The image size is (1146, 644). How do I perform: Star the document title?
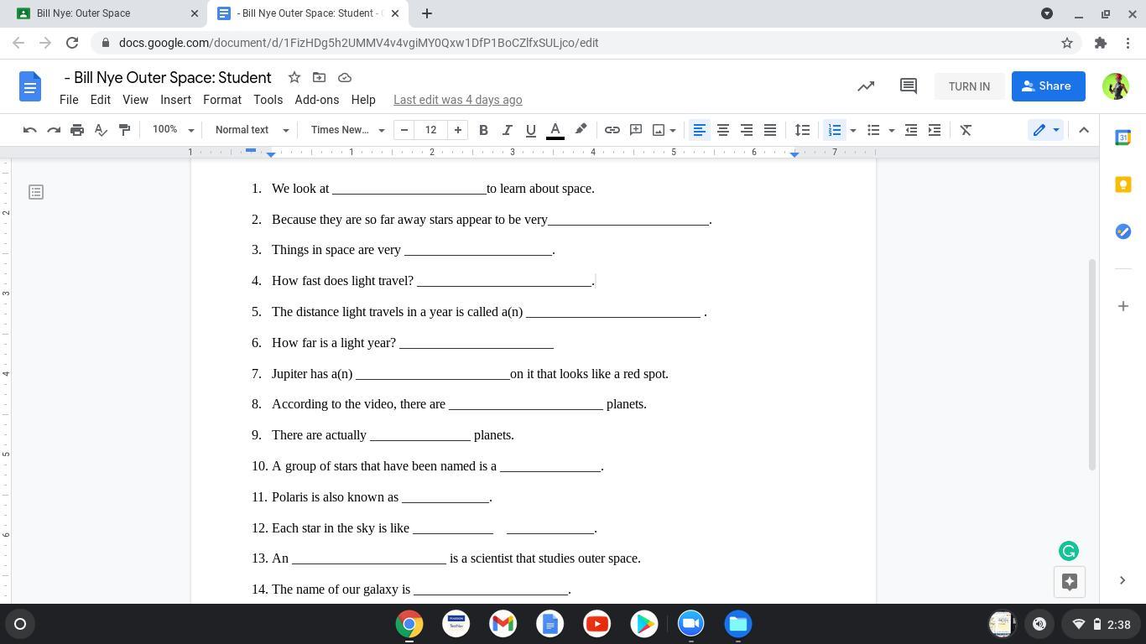[294, 77]
